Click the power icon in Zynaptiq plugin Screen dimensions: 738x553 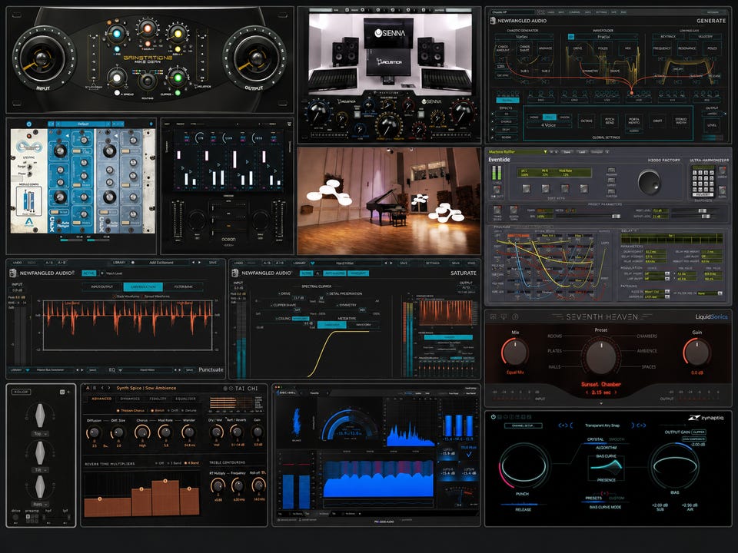point(493,416)
